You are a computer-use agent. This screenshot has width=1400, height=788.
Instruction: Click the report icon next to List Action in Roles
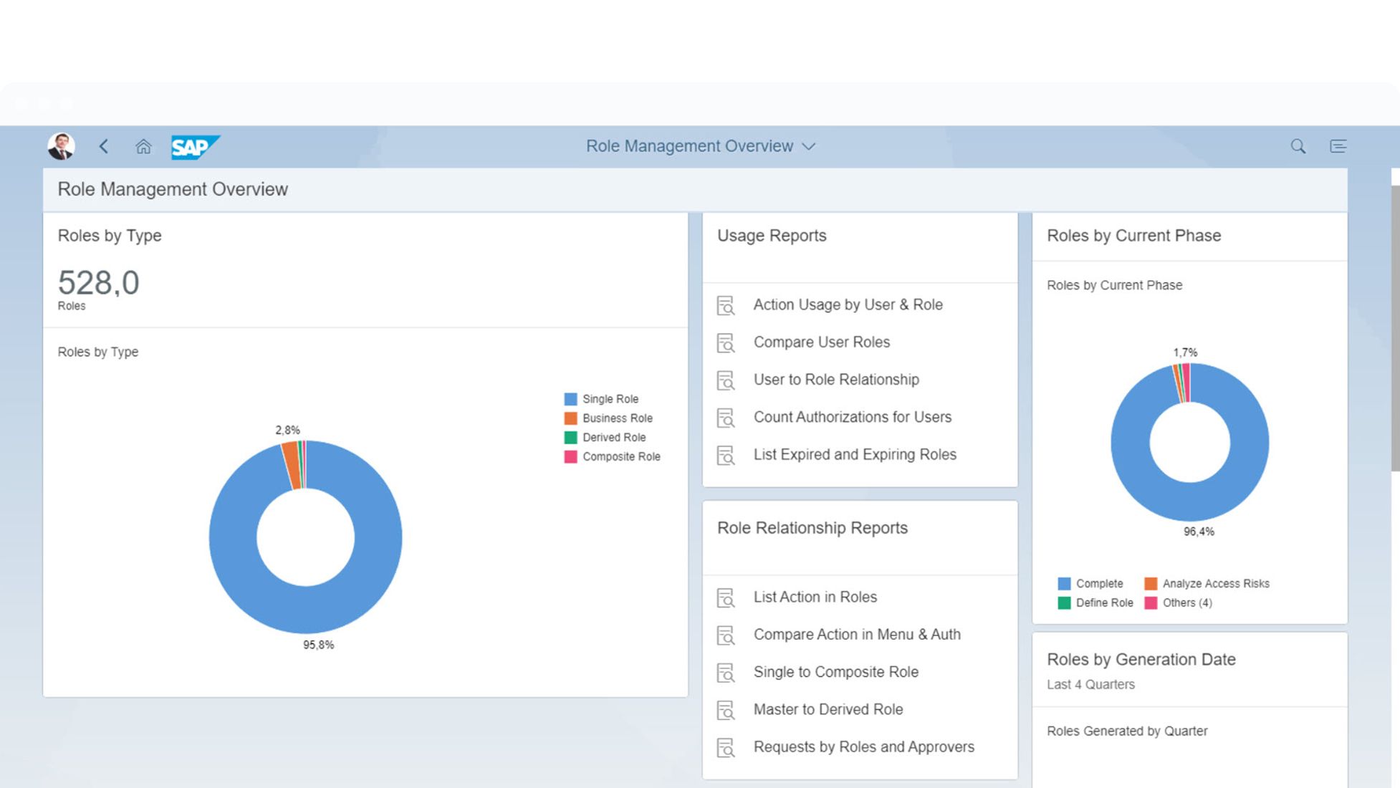726,597
